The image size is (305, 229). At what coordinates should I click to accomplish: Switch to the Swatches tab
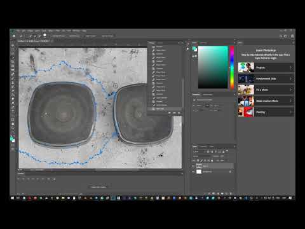tap(203, 43)
